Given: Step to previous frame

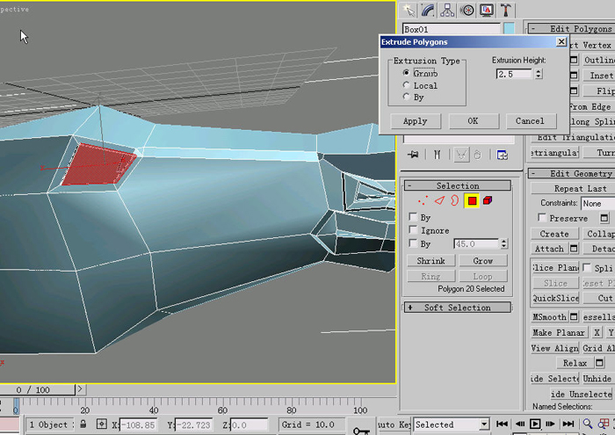Looking at the screenshot, I should coord(520,424).
